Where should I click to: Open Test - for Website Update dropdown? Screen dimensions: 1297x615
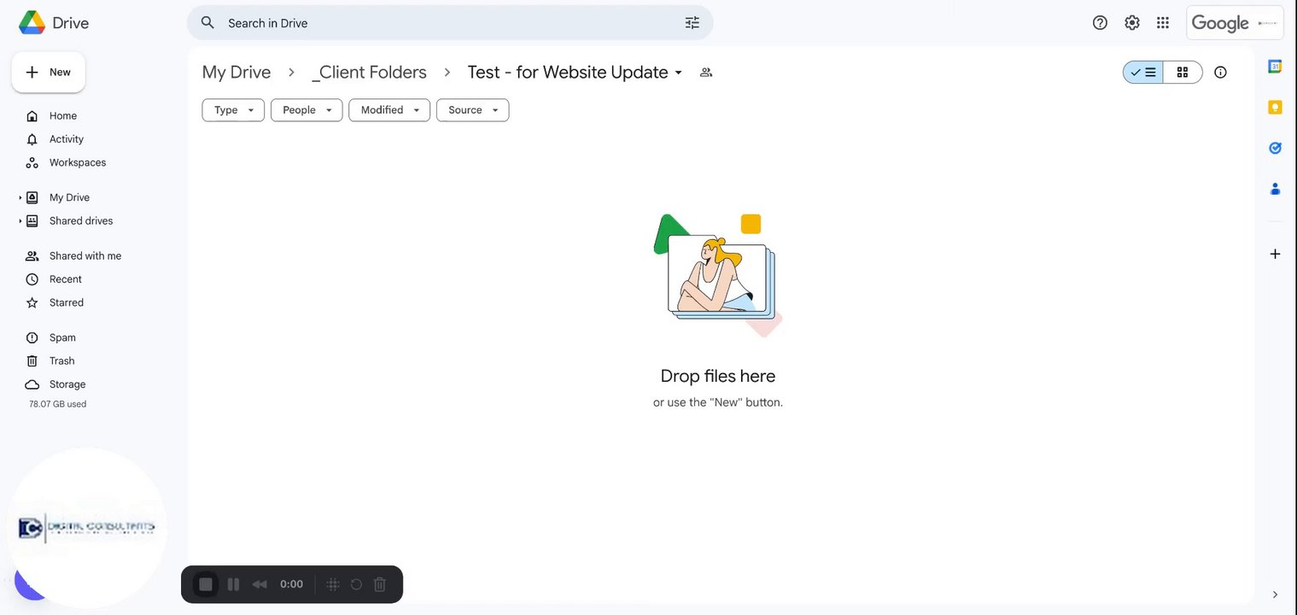(575, 73)
